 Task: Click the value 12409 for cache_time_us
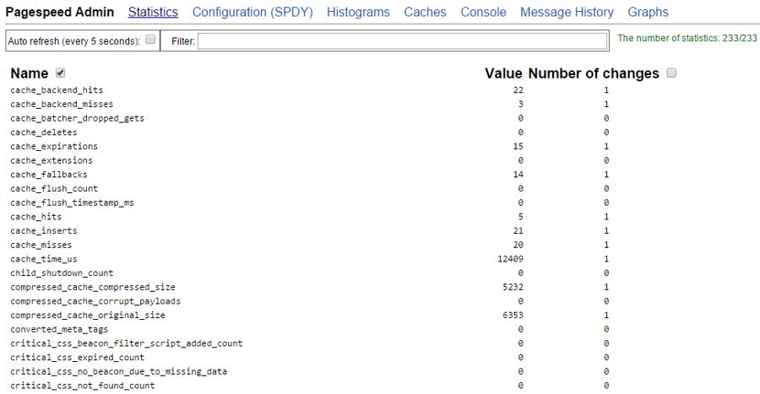[510, 259]
